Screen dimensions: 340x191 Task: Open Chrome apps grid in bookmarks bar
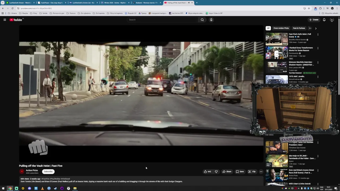click(x=3, y=13)
